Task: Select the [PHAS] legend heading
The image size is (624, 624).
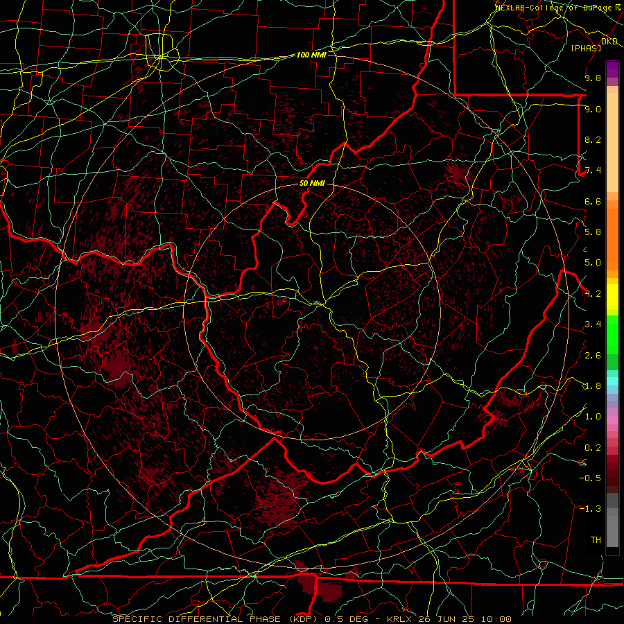Action: click(x=586, y=48)
